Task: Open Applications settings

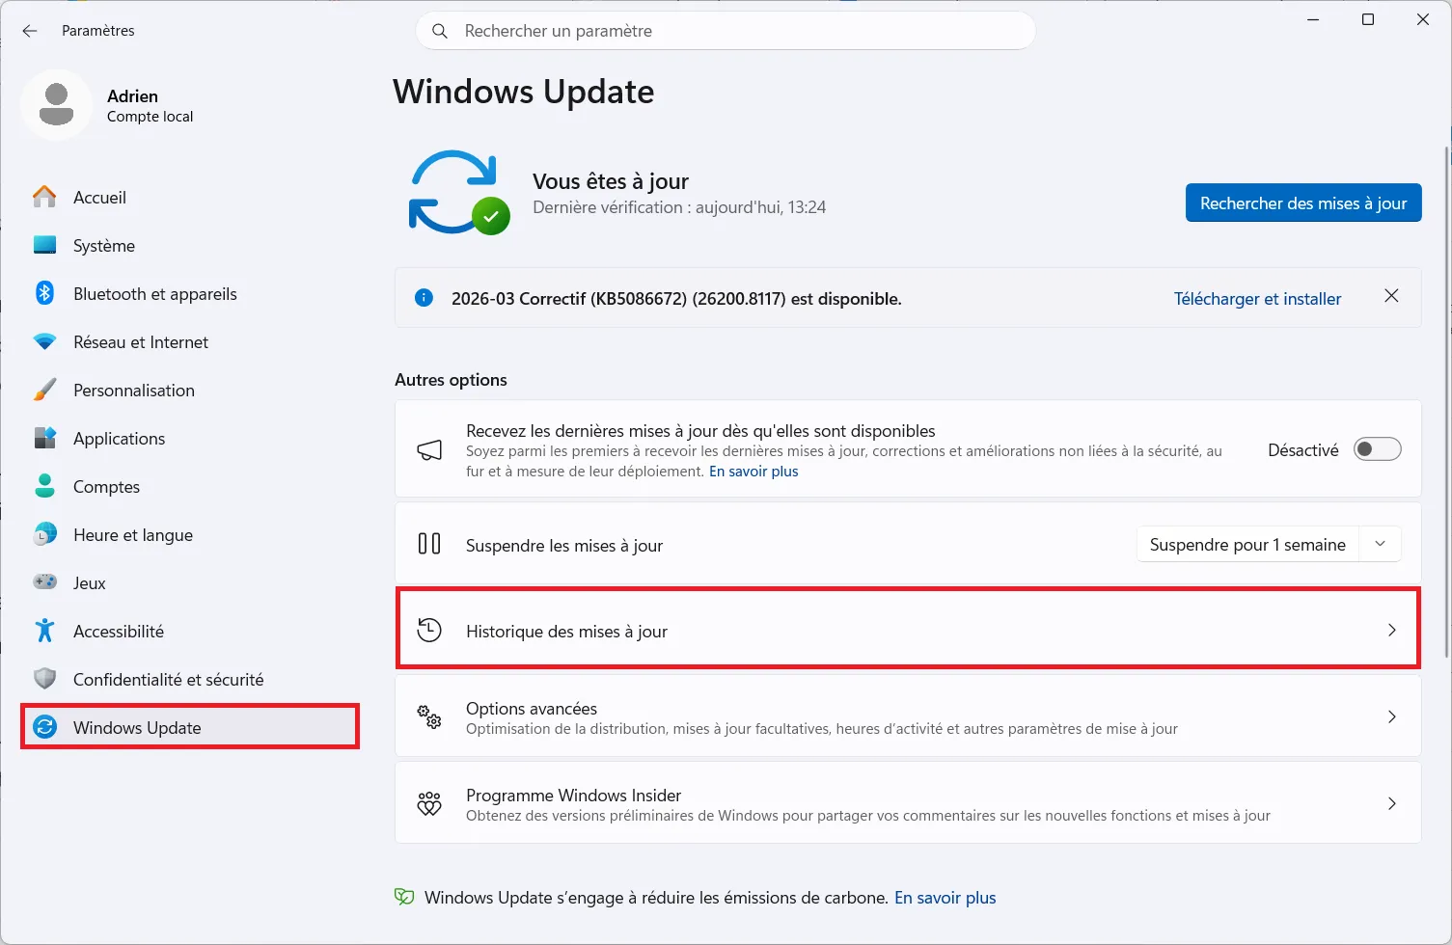Action: coord(119,438)
